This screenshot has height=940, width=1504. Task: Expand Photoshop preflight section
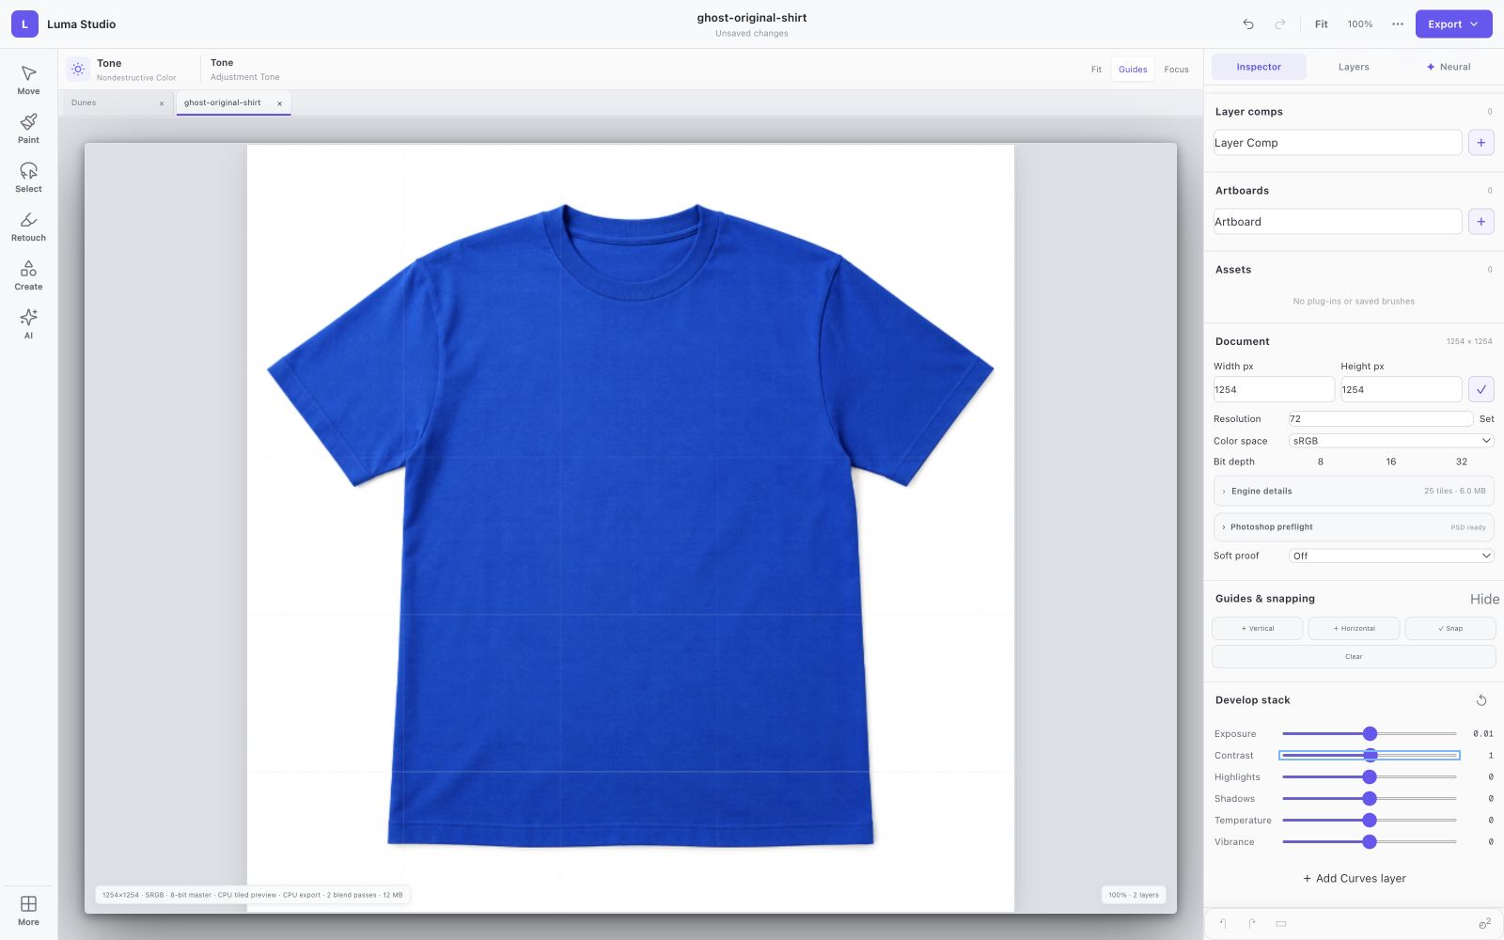1354,527
